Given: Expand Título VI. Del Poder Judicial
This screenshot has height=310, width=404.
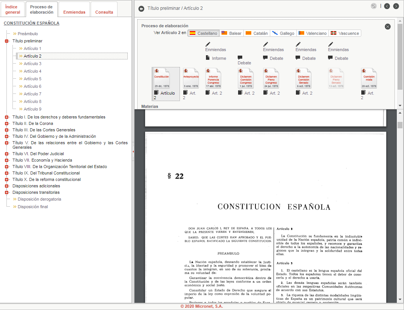Looking at the screenshot, I should [x=7, y=154].
